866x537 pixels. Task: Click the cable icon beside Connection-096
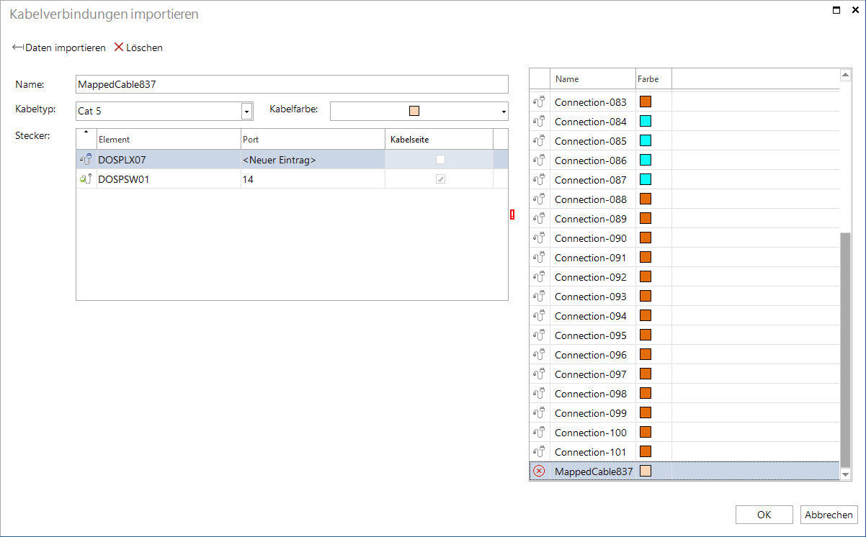point(539,355)
